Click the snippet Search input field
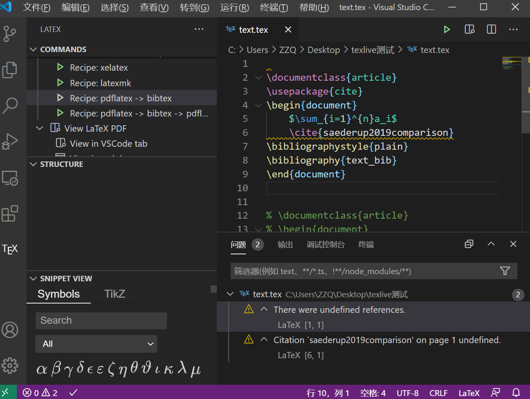 (101, 320)
